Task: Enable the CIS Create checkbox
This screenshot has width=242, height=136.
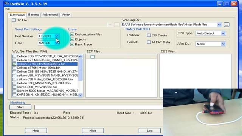Action: point(149,35)
